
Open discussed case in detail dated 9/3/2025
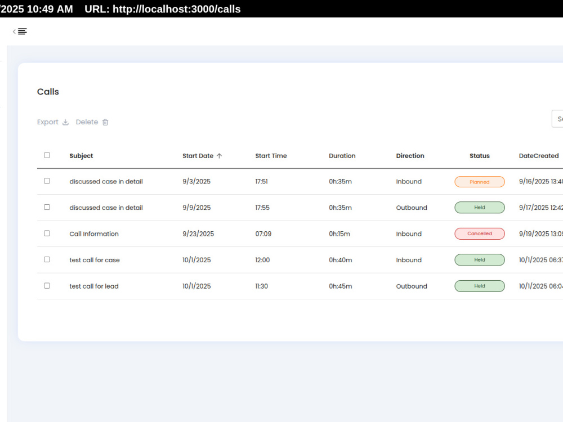point(106,182)
